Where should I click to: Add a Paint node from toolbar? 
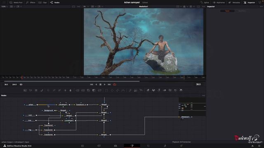[42, 90]
